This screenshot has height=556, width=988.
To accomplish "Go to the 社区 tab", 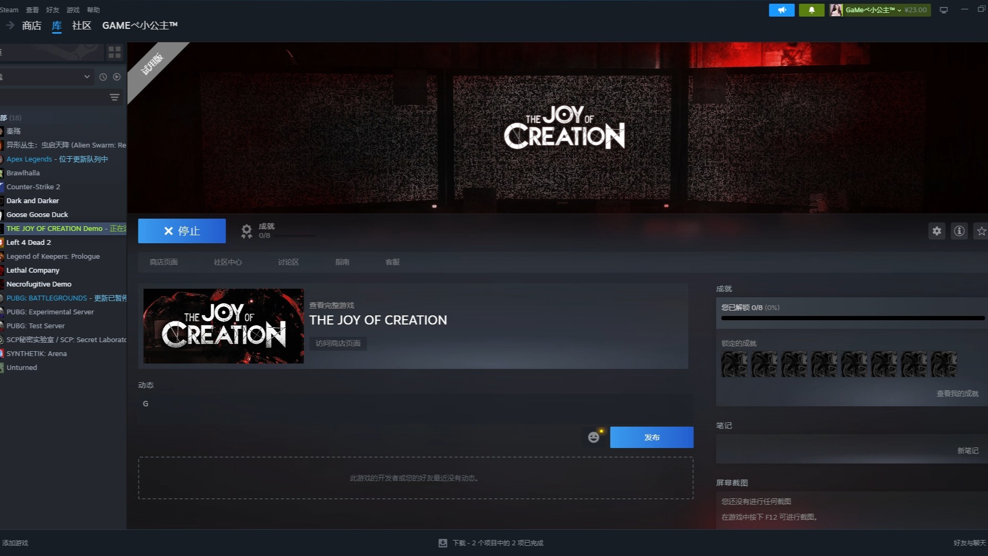I will pyautogui.click(x=82, y=25).
